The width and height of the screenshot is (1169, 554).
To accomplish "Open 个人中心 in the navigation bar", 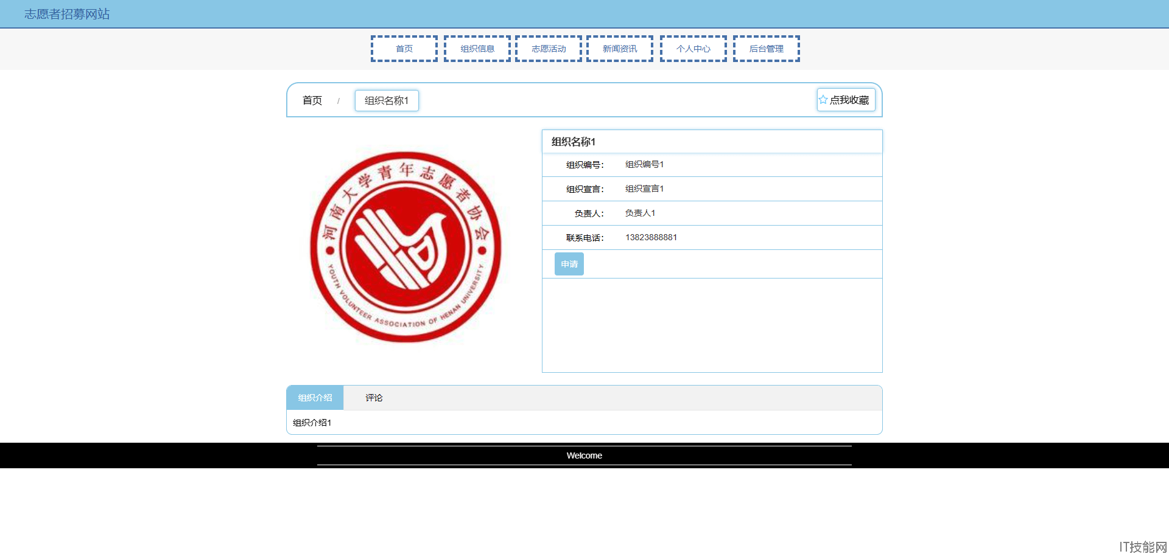I will 693,49.
